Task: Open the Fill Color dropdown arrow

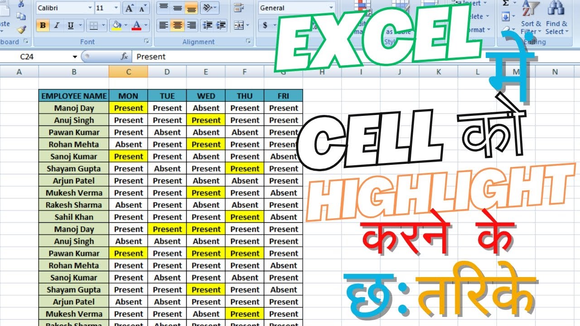Action: coord(126,25)
